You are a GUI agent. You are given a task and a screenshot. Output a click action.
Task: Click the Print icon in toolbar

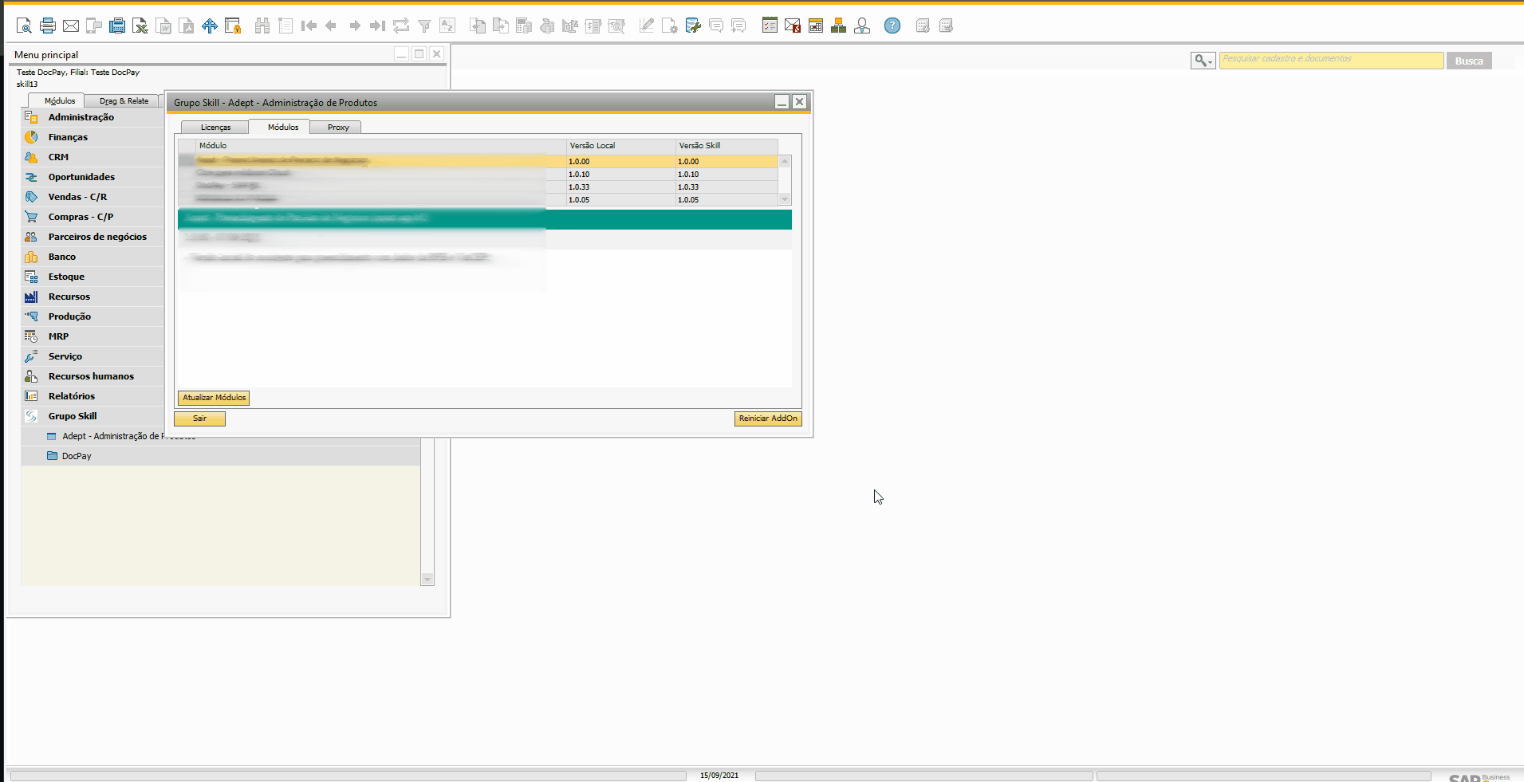(48, 26)
